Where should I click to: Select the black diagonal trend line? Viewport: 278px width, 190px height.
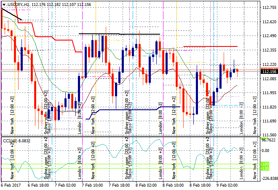(x=11, y=14)
